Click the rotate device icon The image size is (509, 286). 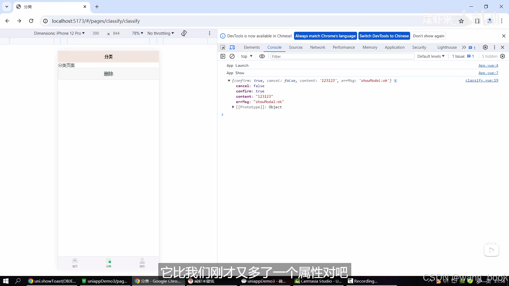[x=184, y=33]
